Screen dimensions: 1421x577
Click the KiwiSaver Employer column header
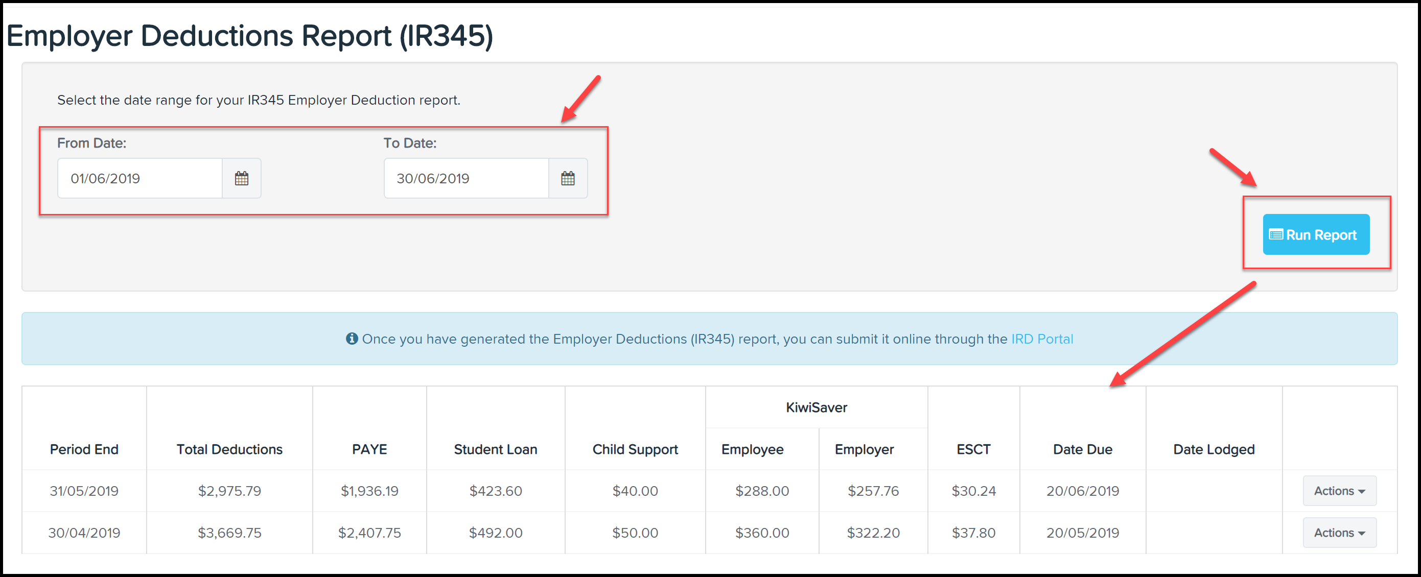(x=865, y=449)
